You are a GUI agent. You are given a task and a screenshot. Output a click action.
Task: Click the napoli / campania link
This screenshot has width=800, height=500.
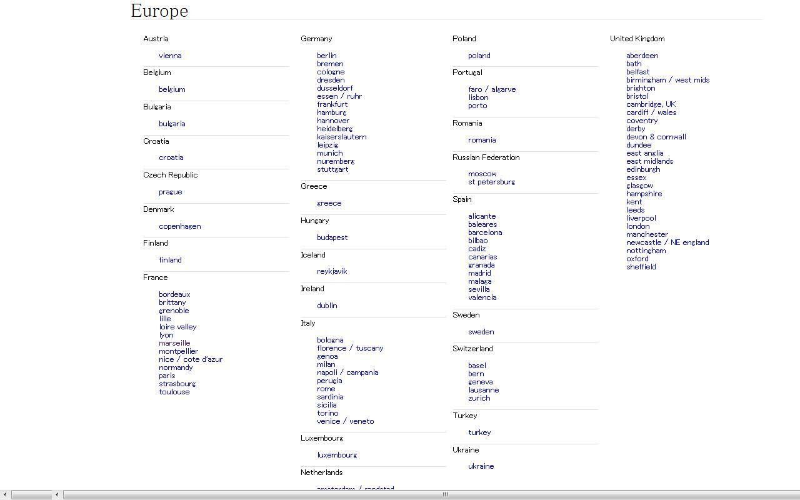(347, 372)
